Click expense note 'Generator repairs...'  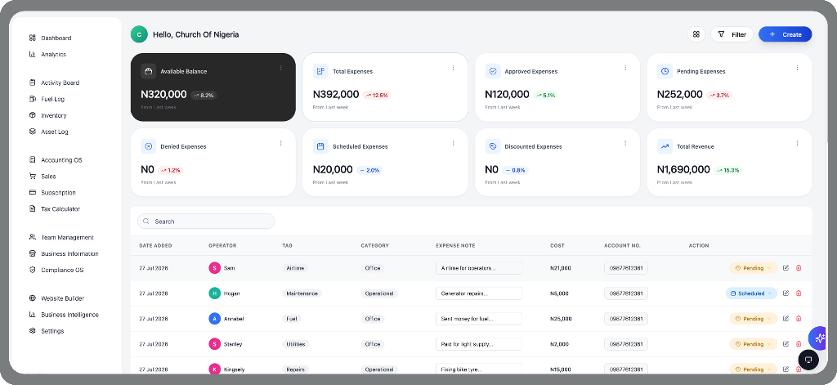tap(479, 293)
